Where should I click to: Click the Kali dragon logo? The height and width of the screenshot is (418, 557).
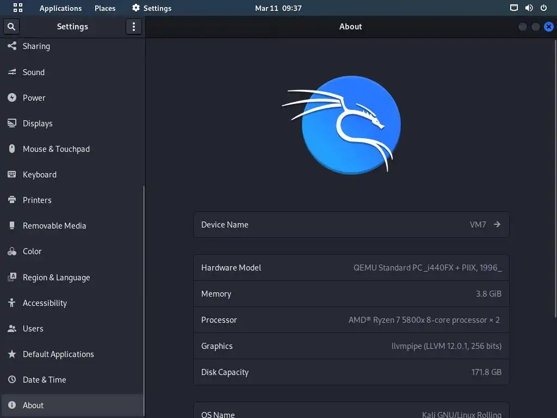click(x=342, y=125)
